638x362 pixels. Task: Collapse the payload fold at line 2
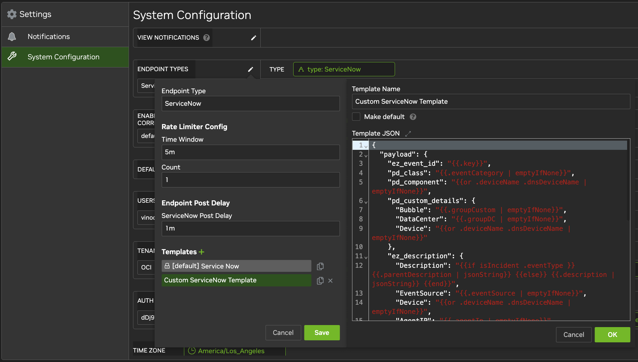pyautogui.click(x=366, y=155)
